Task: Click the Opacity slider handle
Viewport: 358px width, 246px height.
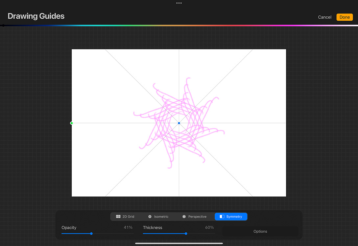Action: (x=91, y=234)
